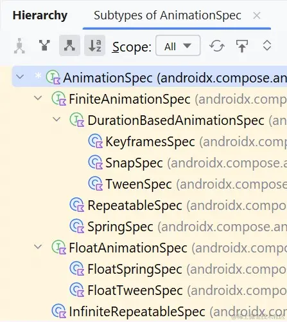Click the class icon beside RepeatableSpec

(77, 205)
